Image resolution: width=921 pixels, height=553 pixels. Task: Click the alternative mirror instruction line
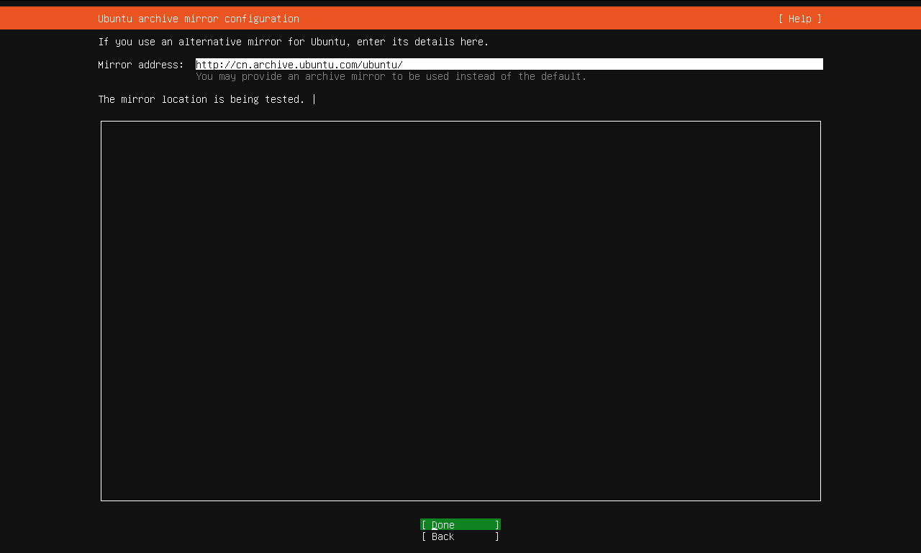(x=294, y=42)
